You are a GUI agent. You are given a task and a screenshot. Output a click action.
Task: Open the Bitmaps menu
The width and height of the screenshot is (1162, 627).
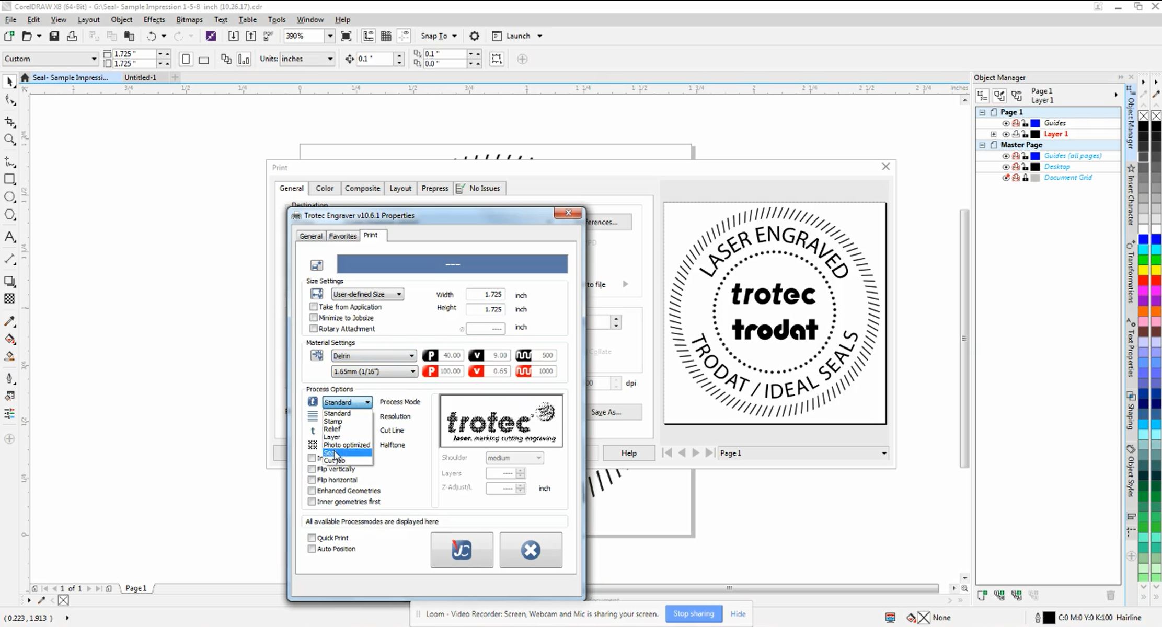point(189,20)
